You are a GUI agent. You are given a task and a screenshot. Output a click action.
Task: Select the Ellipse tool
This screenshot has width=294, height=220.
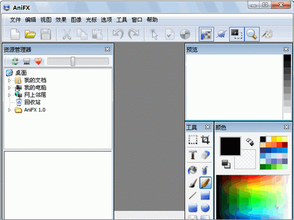pos(205,208)
